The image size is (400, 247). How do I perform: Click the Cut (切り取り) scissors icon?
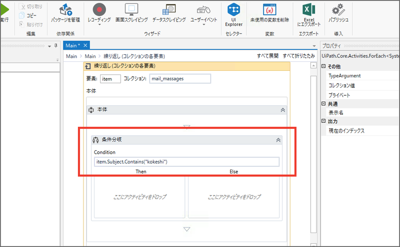coord(22,6)
